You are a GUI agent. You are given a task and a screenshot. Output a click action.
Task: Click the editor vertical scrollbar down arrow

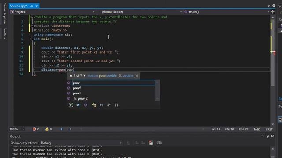[x=273, y=124]
